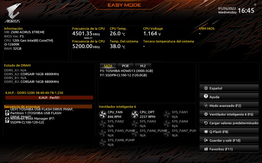This screenshot has height=163, width=262.
Task: Click the SYS_FAN7_PUMP fan icon
Action: [167, 133]
